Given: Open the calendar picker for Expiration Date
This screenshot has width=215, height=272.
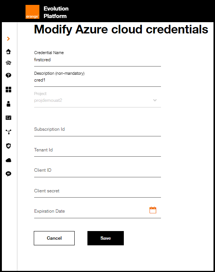Looking at the screenshot, I should click(153, 210).
